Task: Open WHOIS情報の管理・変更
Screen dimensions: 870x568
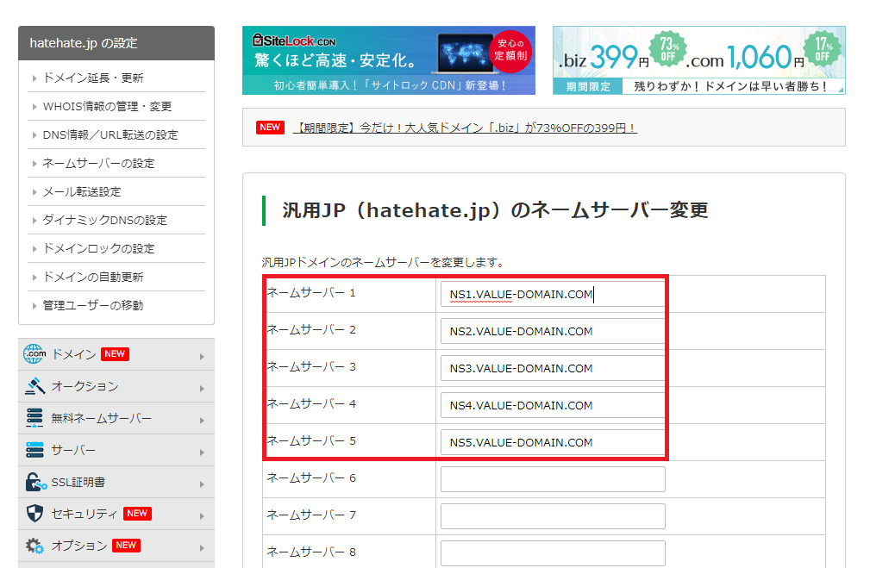Action: pyautogui.click(x=107, y=107)
